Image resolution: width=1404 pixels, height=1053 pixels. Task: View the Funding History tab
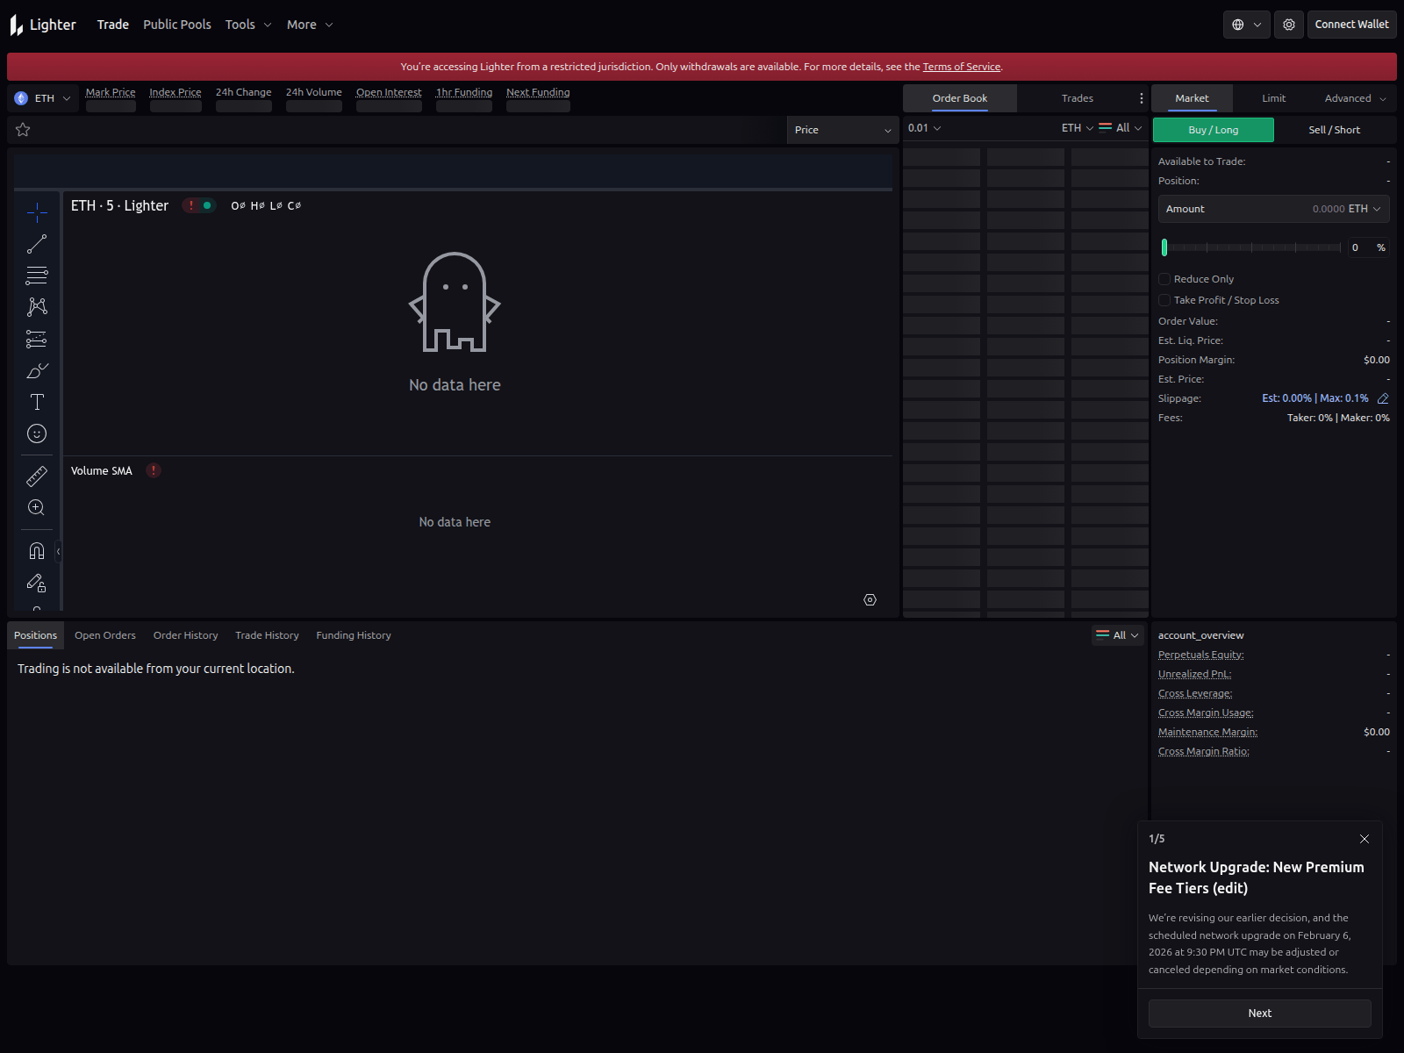(x=354, y=635)
